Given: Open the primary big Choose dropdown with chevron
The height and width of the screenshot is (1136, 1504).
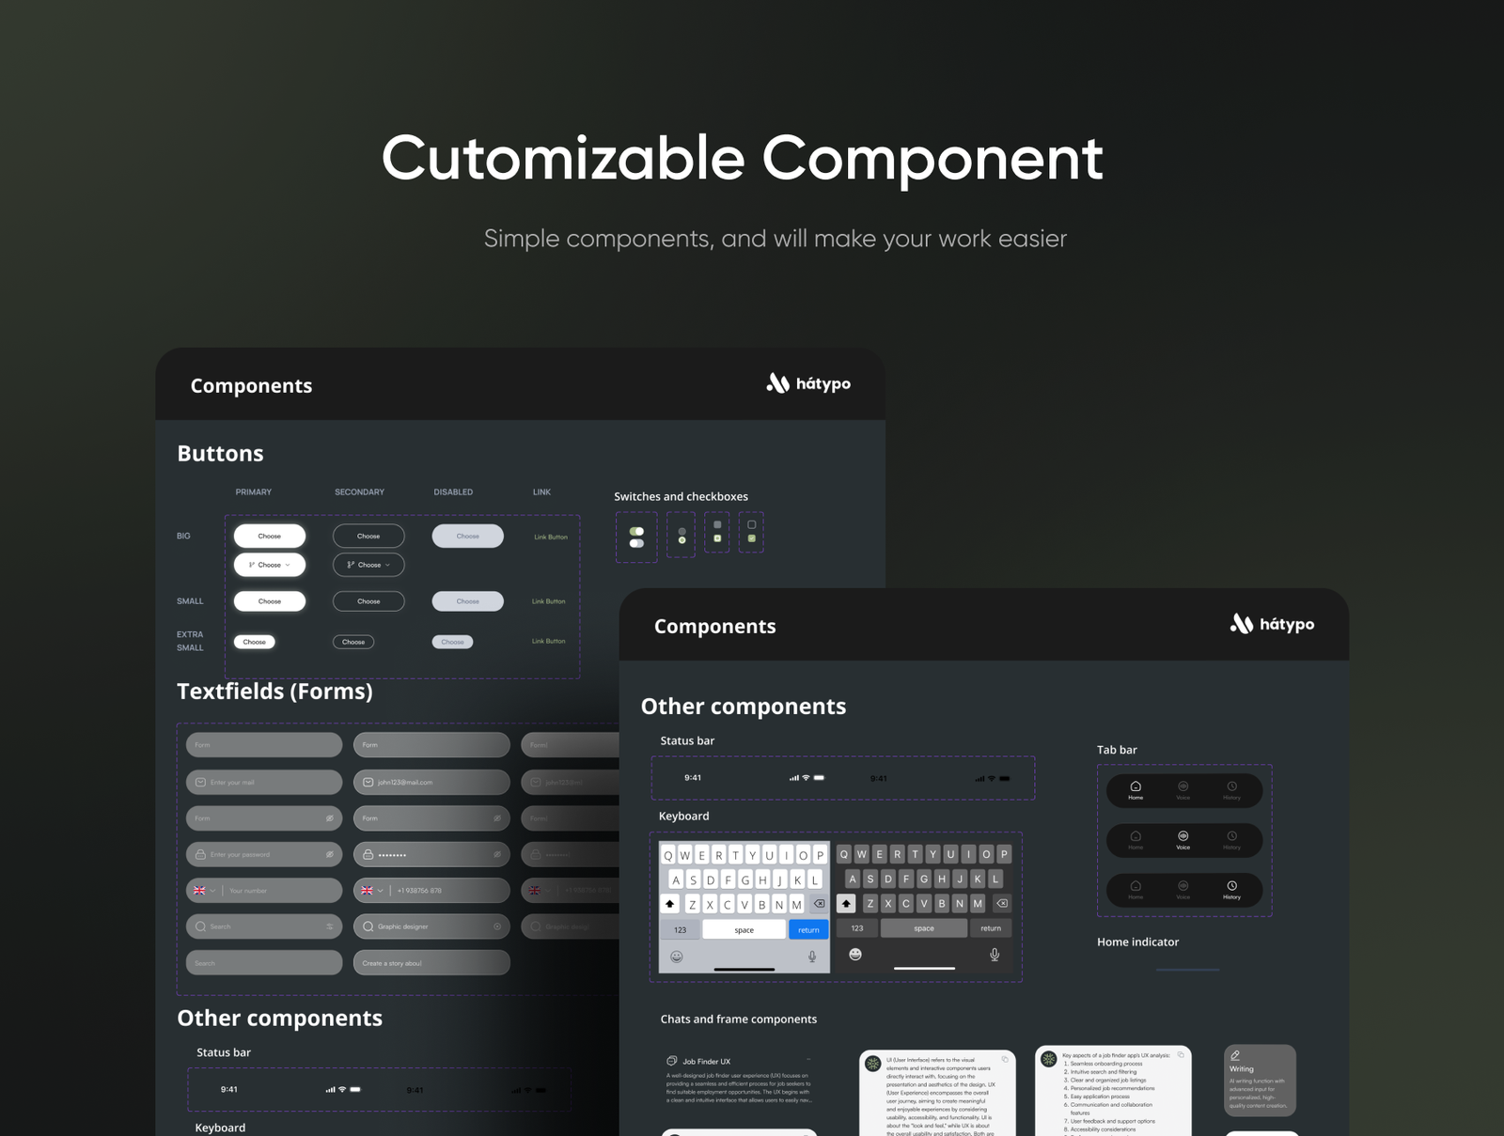Looking at the screenshot, I should 270,565.
